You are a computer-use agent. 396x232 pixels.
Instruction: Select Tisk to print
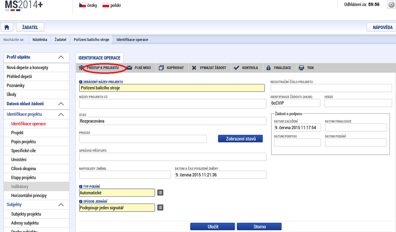pyautogui.click(x=310, y=68)
